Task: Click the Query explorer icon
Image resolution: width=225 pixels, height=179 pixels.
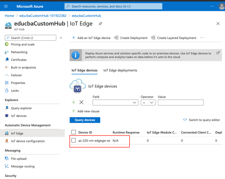Action: [7, 108]
